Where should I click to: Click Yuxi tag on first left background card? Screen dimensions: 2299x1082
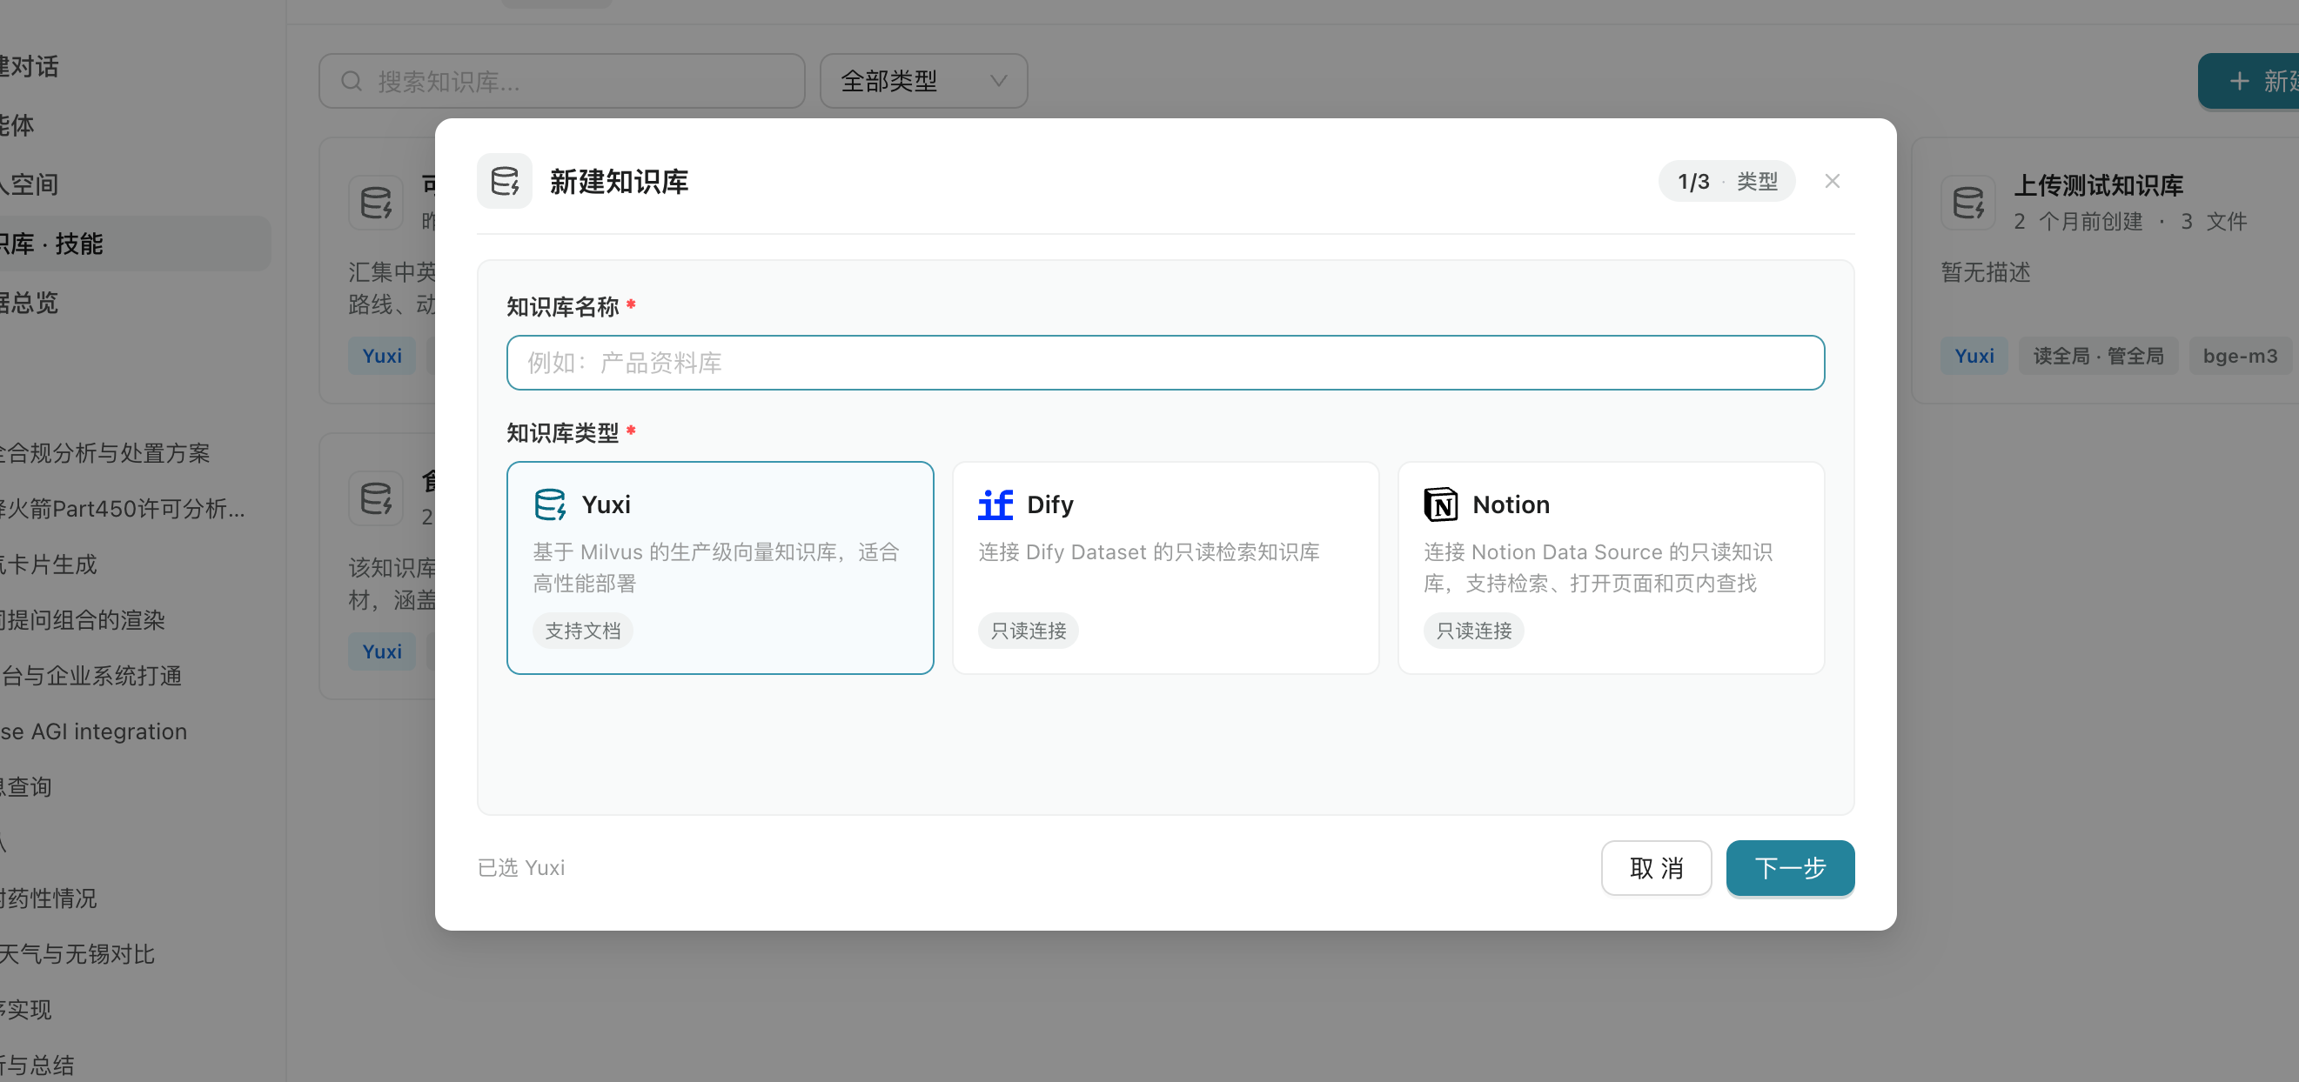(382, 356)
